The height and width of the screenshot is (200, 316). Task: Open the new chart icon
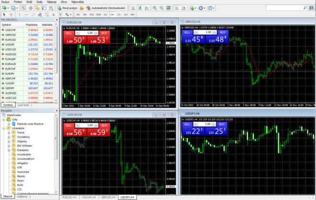4,8
